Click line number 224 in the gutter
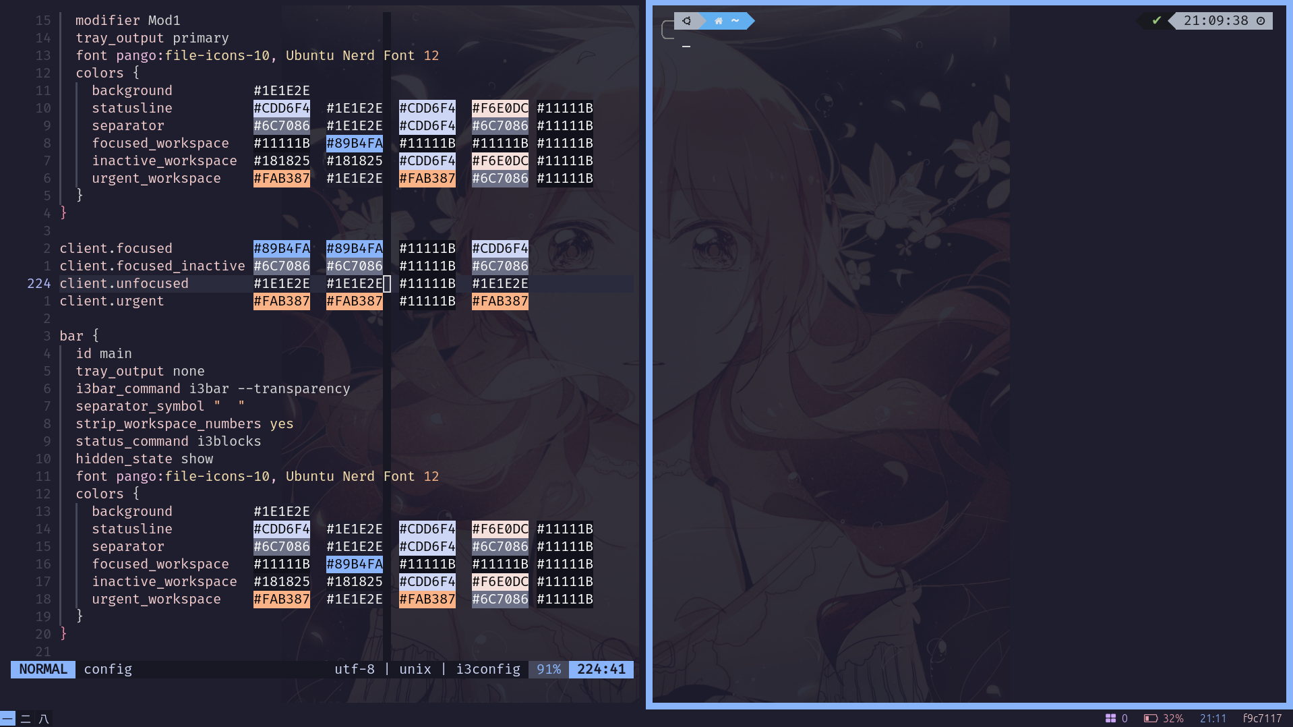The width and height of the screenshot is (1293, 727). (39, 283)
